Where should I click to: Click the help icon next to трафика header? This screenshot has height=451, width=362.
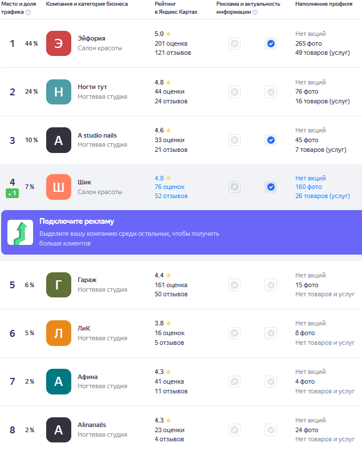click(x=28, y=12)
